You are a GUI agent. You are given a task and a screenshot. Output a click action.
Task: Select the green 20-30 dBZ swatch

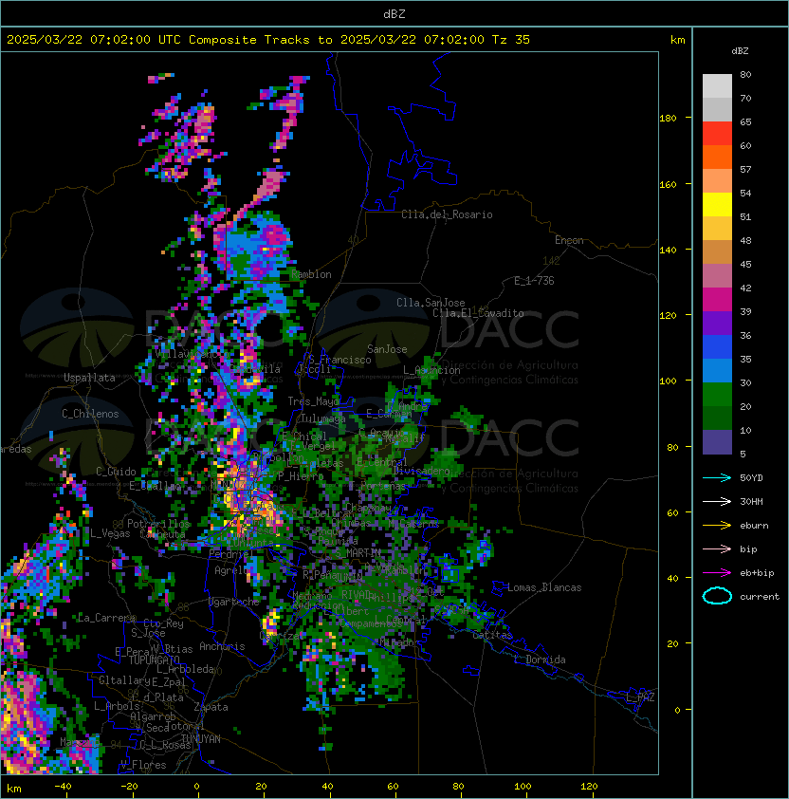[717, 394]
